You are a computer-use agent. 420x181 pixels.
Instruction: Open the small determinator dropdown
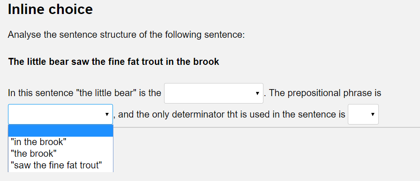click(x=363, y=114)
